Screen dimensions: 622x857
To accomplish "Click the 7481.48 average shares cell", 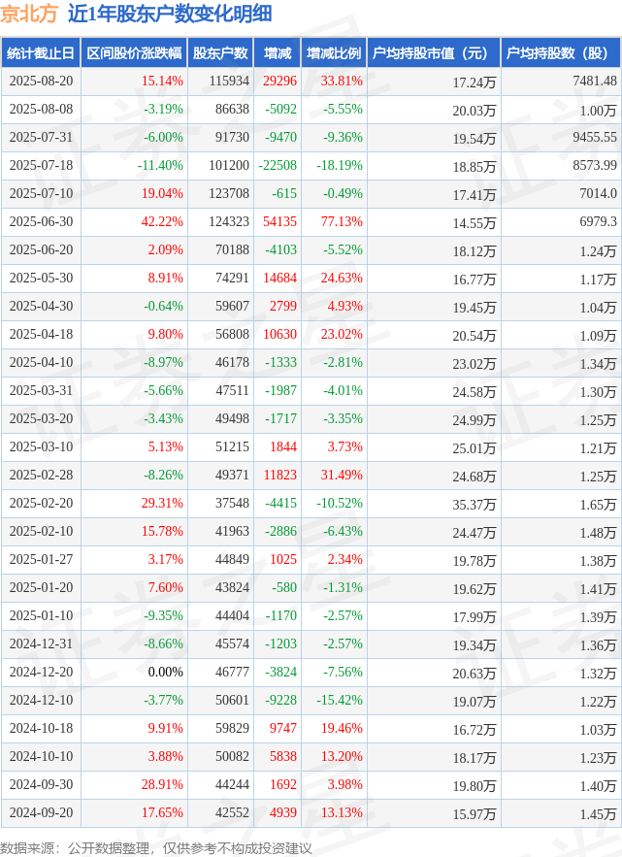I will click(x=595, y=81).
